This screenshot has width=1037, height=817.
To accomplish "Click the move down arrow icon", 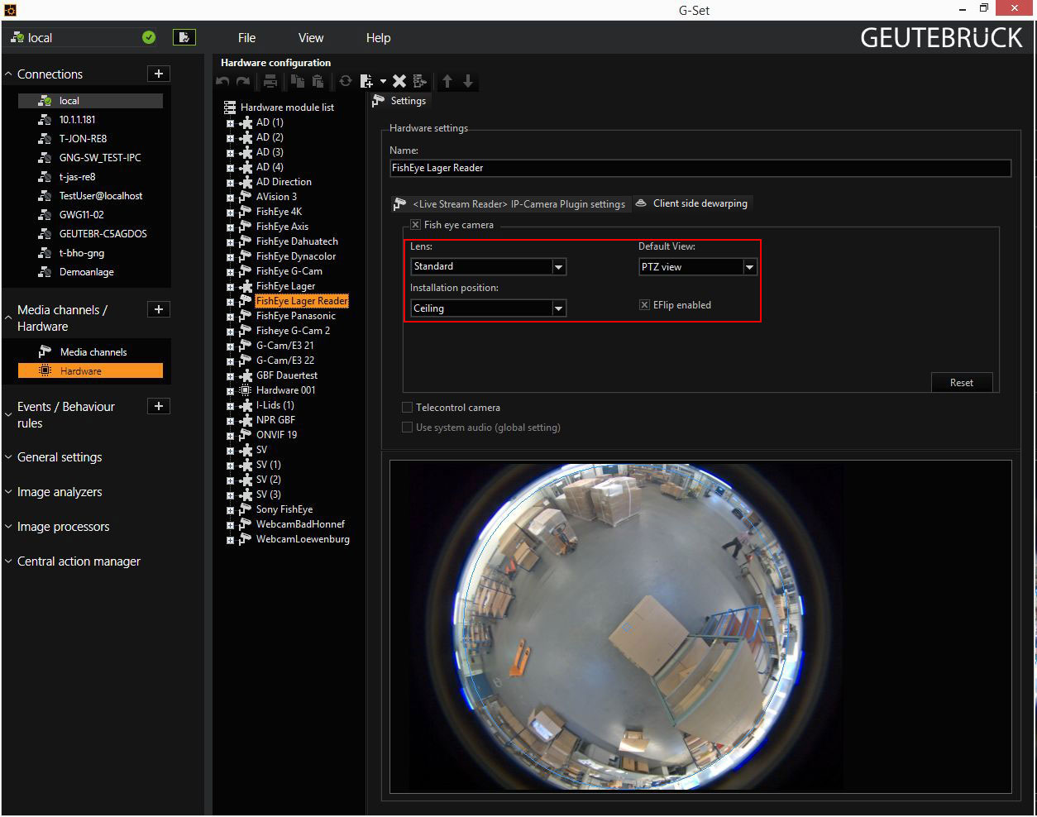I will [x=468, y=81].
